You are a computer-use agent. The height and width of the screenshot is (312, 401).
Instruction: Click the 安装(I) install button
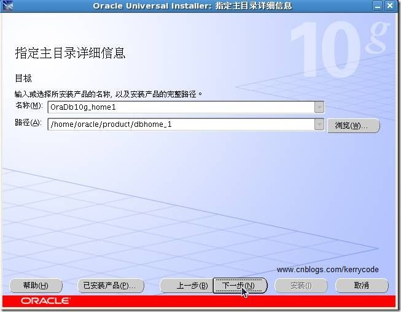301,286
